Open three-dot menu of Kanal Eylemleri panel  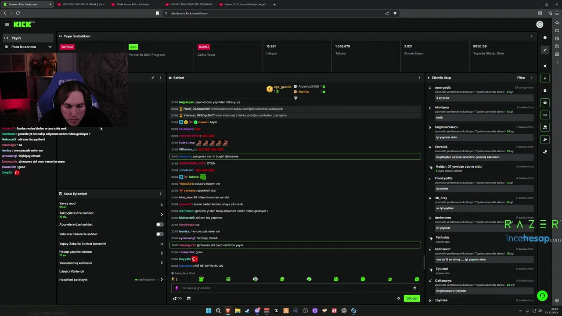pyautogui.click(x=161, y=194)
